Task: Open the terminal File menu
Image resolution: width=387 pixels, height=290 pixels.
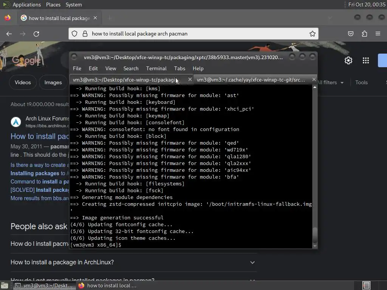Action: (x=77, y=69)
